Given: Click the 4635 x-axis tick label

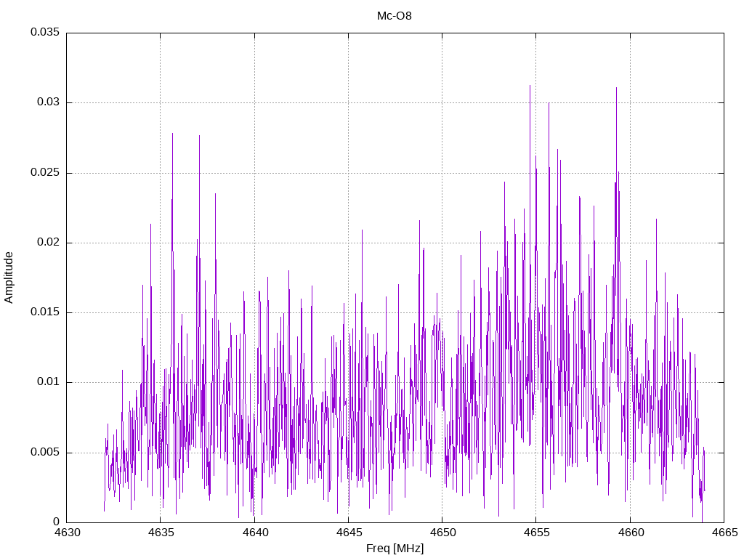Looking at the screenshot, I should (x=161, y=533).
